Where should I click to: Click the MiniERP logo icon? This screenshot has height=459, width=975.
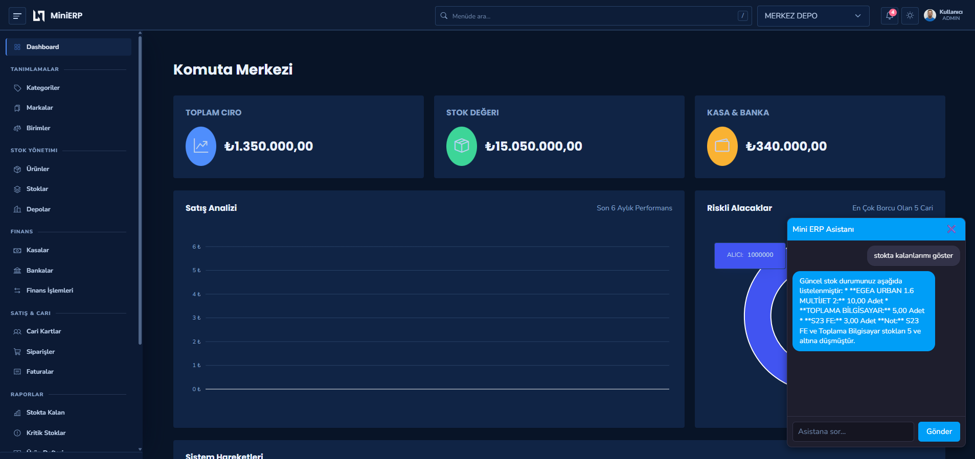coord(39,16)
